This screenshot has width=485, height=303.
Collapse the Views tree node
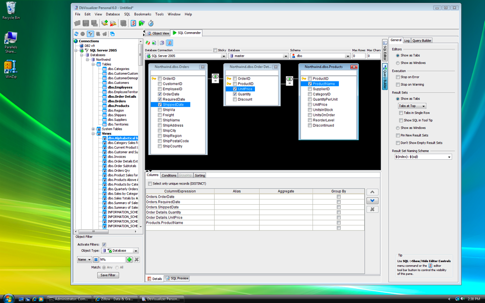pyautogui.click(x=93, y=134)
